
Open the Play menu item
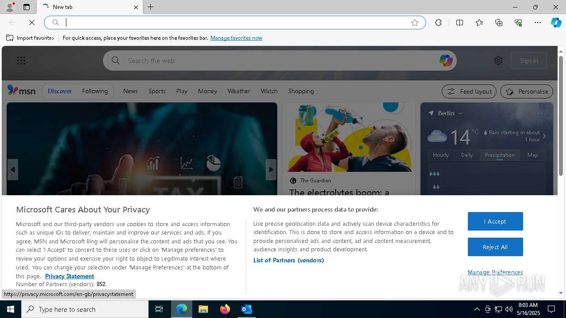182,91
